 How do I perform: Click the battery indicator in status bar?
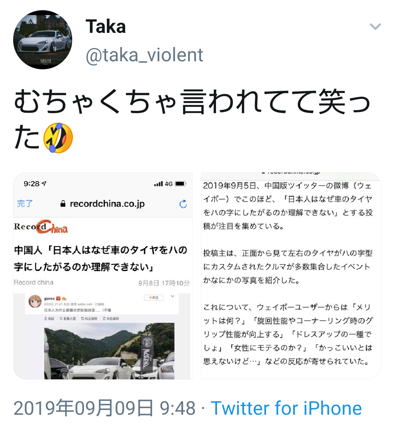pos(181,183)
